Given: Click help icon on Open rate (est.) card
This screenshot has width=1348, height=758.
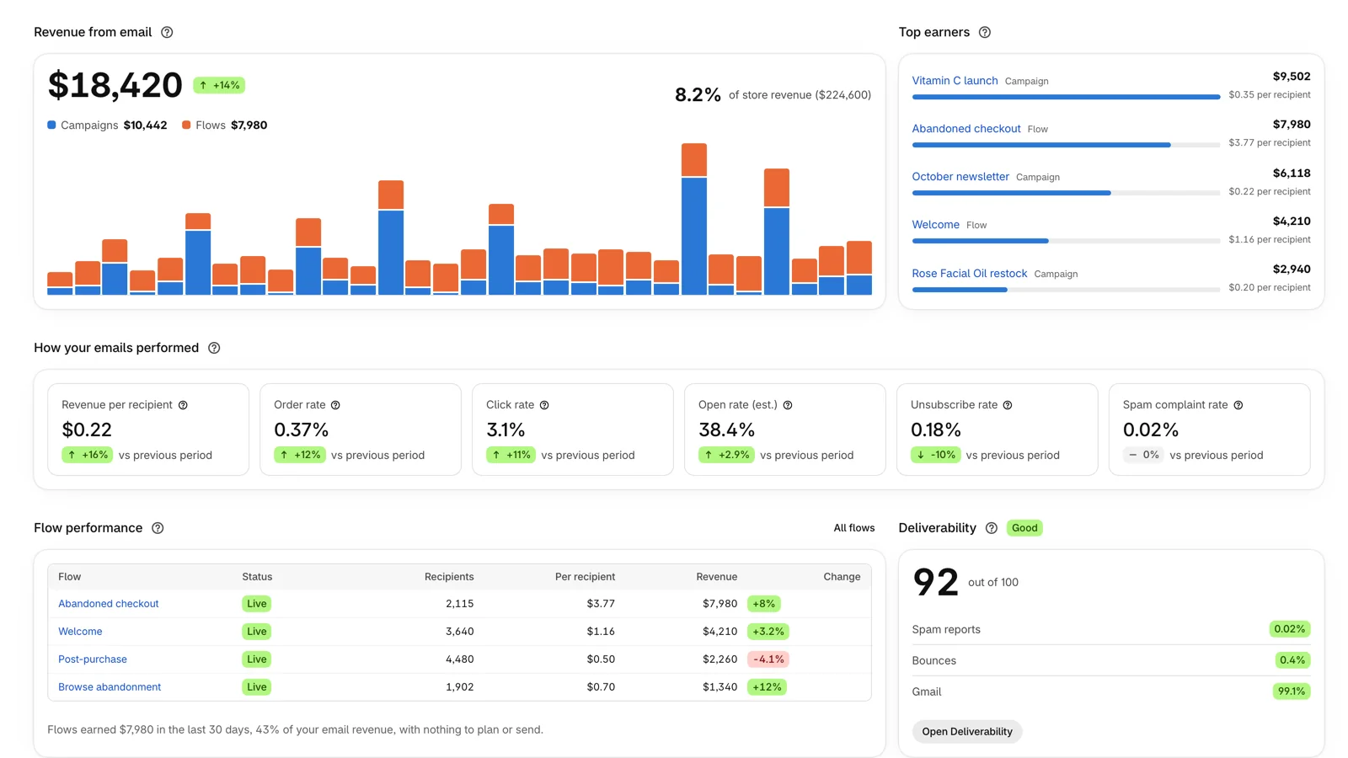Looking at the screenshot, I should tap(788, 405).
